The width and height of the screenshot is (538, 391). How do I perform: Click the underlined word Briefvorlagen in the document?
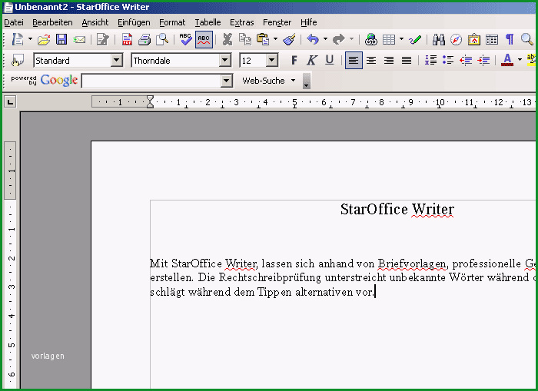coord(412,263)
